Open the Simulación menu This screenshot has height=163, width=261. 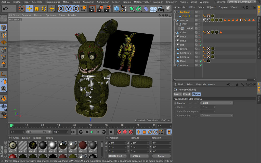pyautogui.click(x=103, y=2)
